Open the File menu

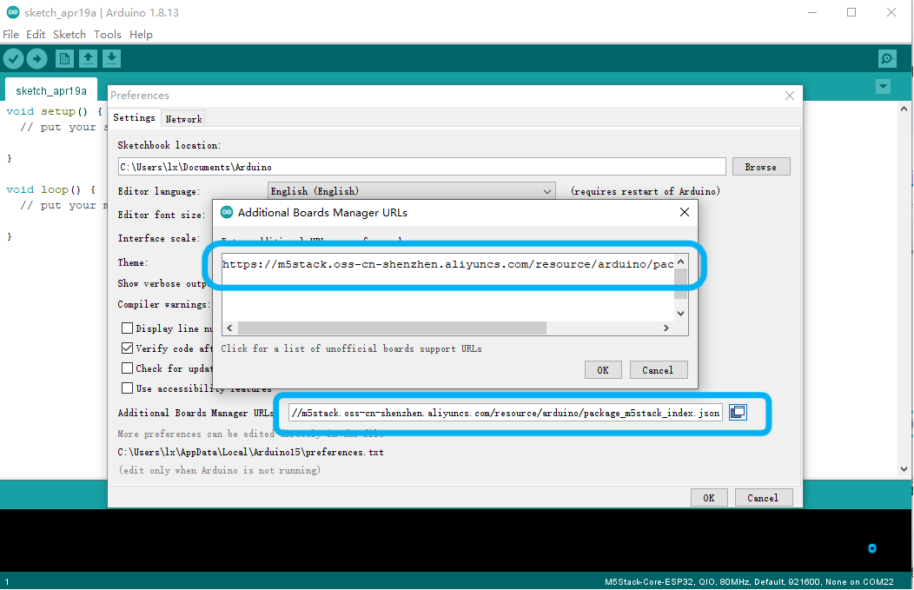[10, 35]
